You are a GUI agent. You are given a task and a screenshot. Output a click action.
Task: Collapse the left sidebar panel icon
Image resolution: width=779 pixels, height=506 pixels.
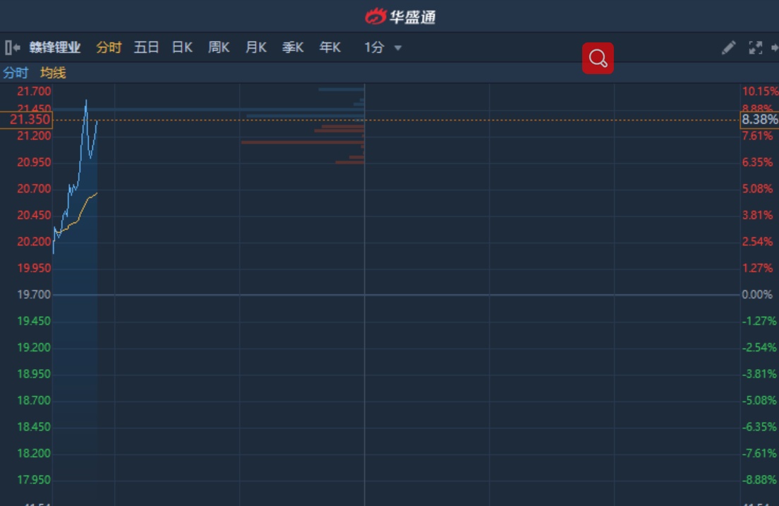(13, 48)
